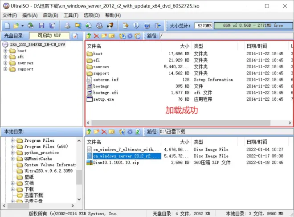Expand the Program Files folder node

coord(12,140)
